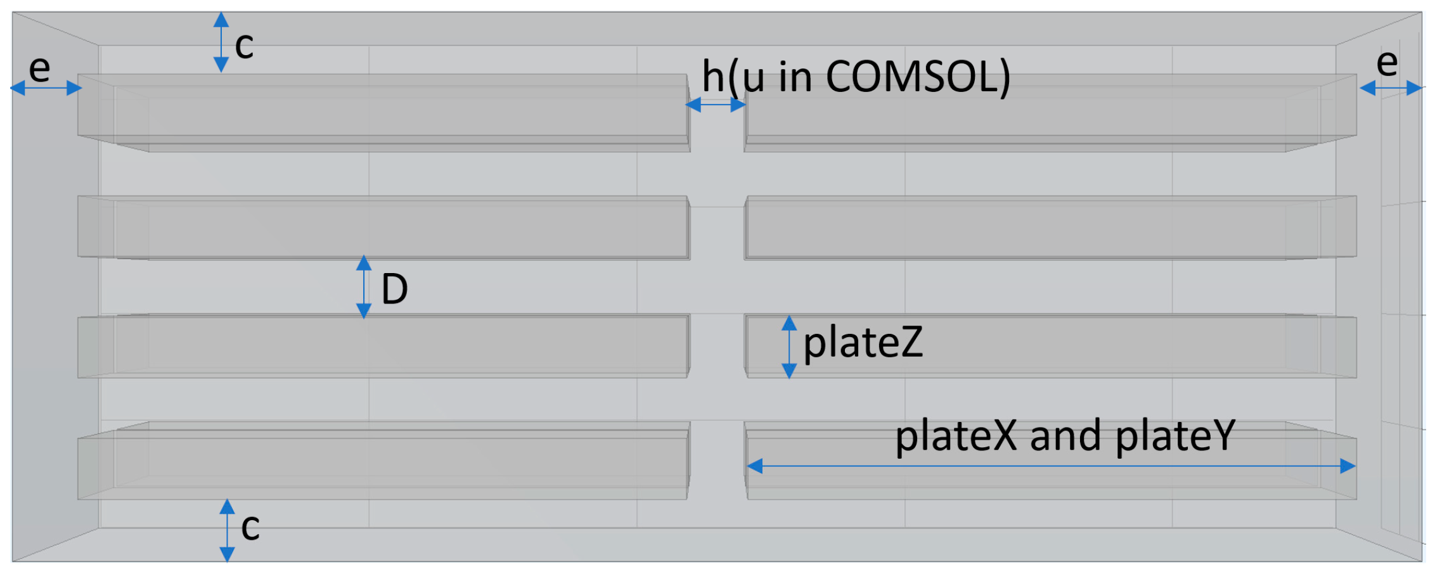Viewport: 1435px width, 574px height.
Task: Select the vertical arrow beside "plateZ"
Action: tap(789, 347)
